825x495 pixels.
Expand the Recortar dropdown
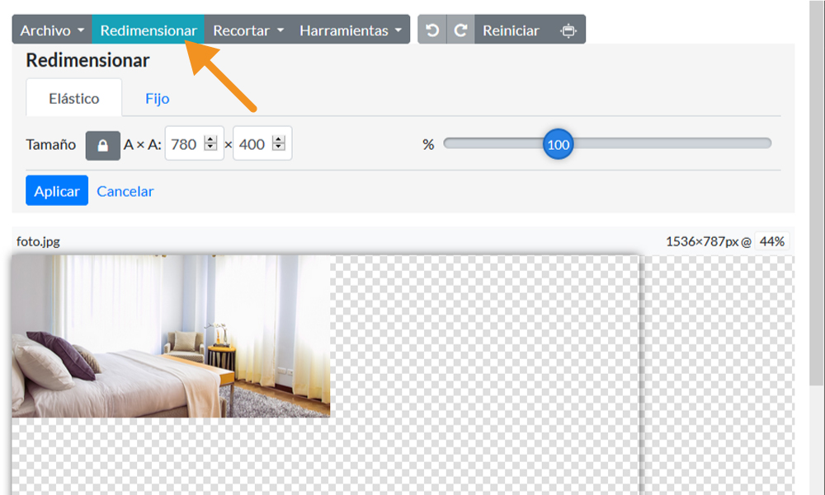point(248,30)
